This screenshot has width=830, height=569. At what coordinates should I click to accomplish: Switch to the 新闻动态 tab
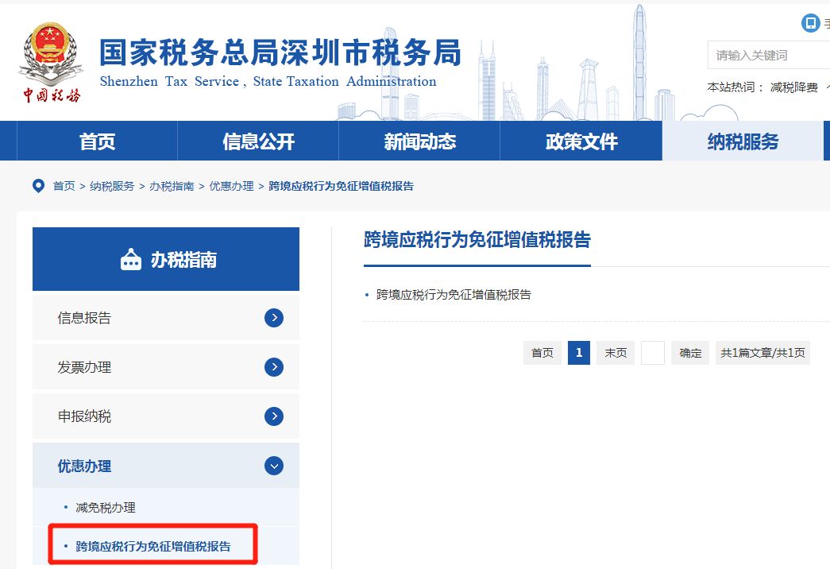pos(419,141)
